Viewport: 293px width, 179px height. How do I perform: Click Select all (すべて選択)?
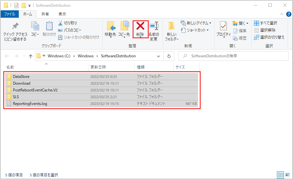click(x=265, y=23)
